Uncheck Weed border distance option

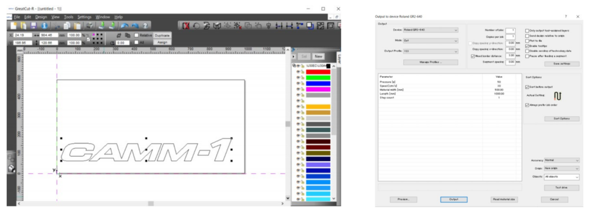[x=473, y=56]
